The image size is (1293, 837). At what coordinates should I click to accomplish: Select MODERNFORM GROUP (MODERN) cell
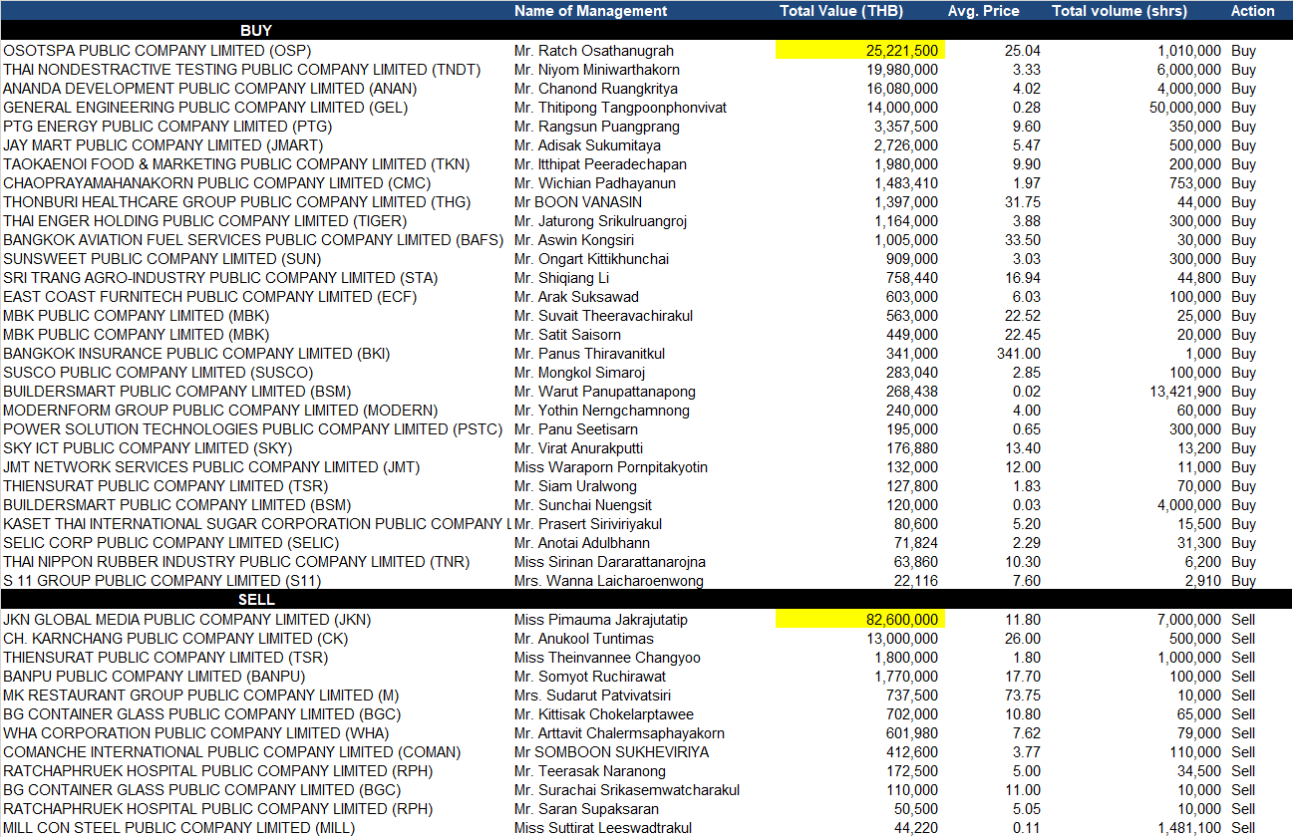pos(220,411)
